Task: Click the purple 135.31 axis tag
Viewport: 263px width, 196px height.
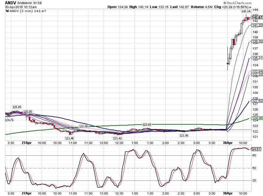Action: click(x=257, y=58)
